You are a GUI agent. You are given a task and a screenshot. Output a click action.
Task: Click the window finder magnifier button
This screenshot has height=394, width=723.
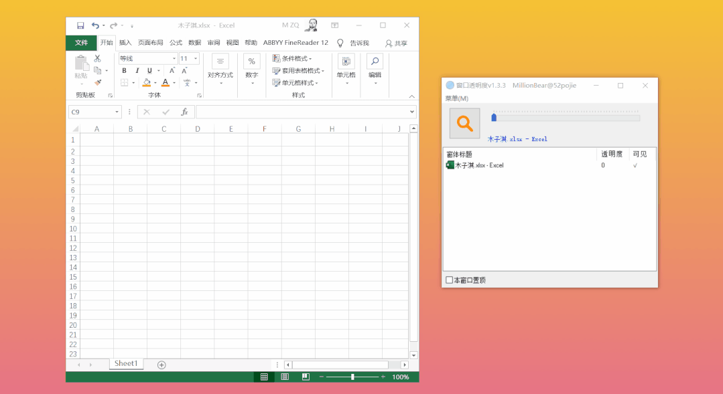tap(464, 123)
